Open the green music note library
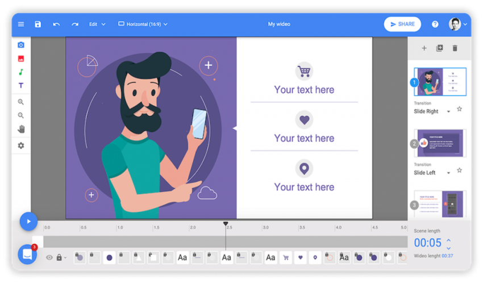483x284 pixels. [21, 72]
